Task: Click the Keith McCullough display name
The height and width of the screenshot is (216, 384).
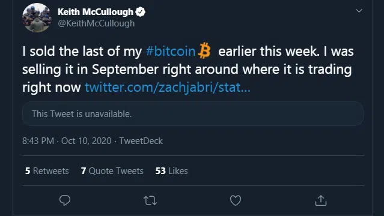Action: pyautogui.click(x=96, y=12)
